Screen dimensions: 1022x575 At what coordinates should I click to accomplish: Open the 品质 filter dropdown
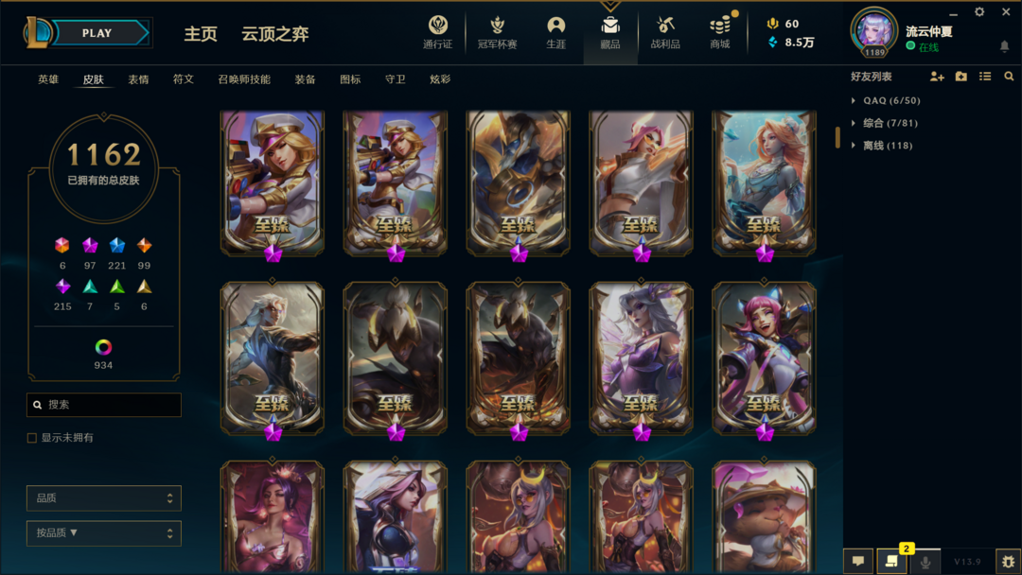click(104, 498)
